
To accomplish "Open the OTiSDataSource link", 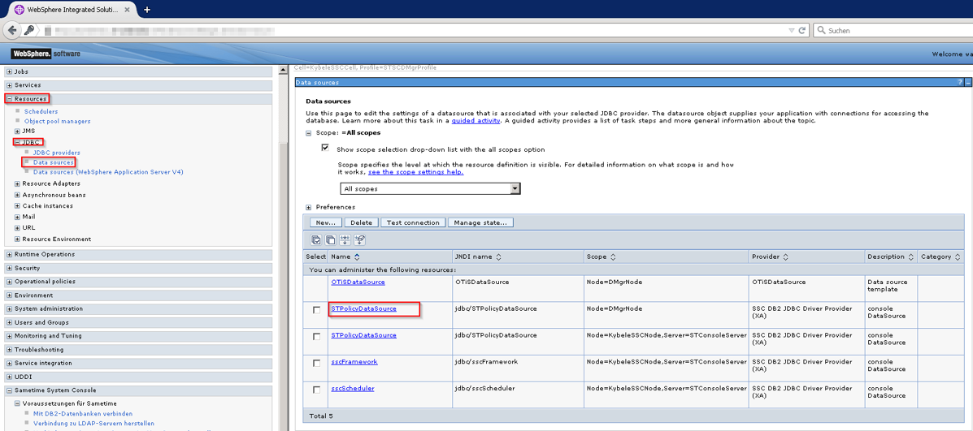I will click(x=358, y=282).
